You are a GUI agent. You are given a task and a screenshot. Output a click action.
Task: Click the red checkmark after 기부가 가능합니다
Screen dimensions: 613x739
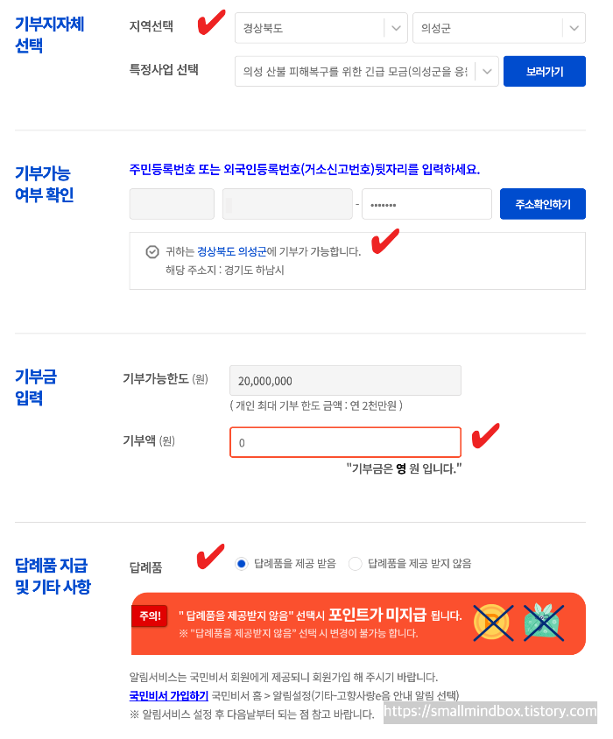click(385, 241)
